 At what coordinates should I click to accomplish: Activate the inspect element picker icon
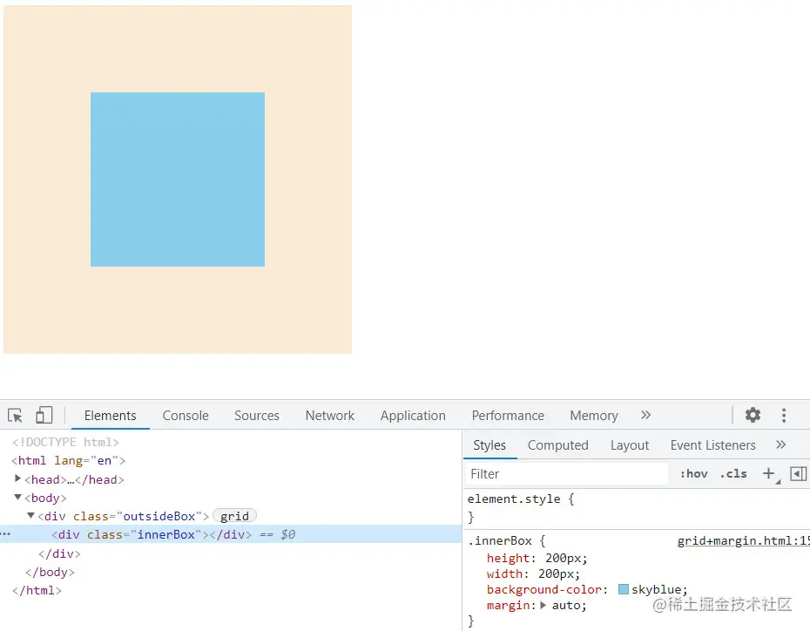pos(15,416)
